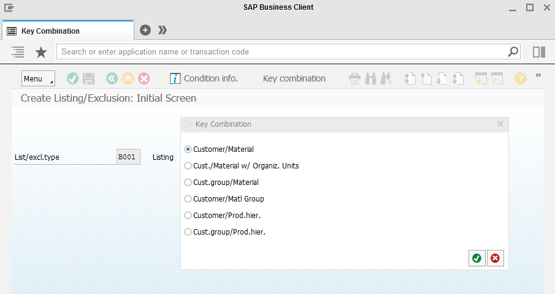Click the search magnifier icon
This screenshot has width=555, height=294.
click(513, 51)
